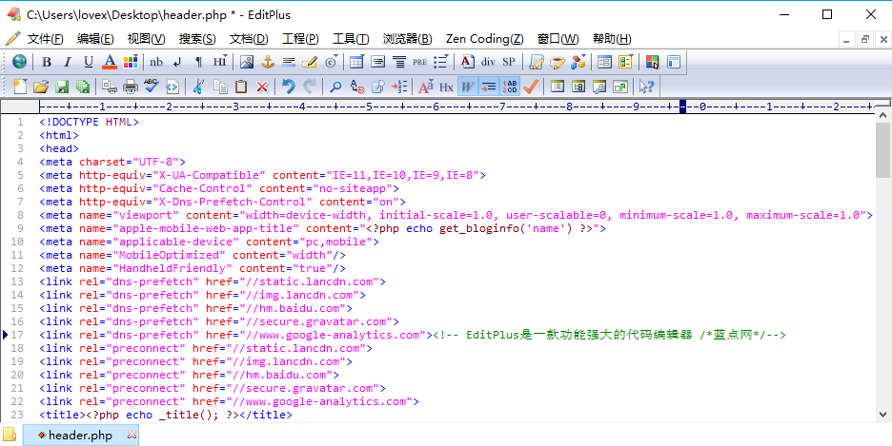Toggle Hx hex viewer button

click(x=447, y=87)
